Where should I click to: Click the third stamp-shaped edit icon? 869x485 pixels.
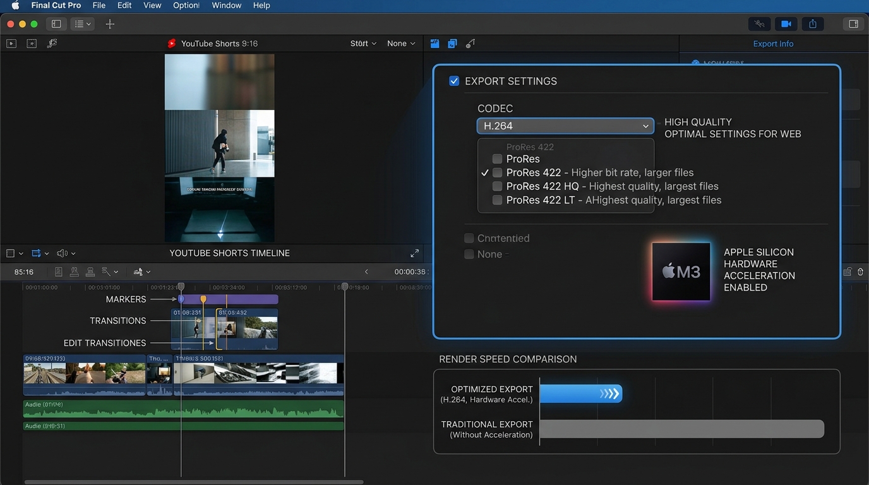[90, 272]
